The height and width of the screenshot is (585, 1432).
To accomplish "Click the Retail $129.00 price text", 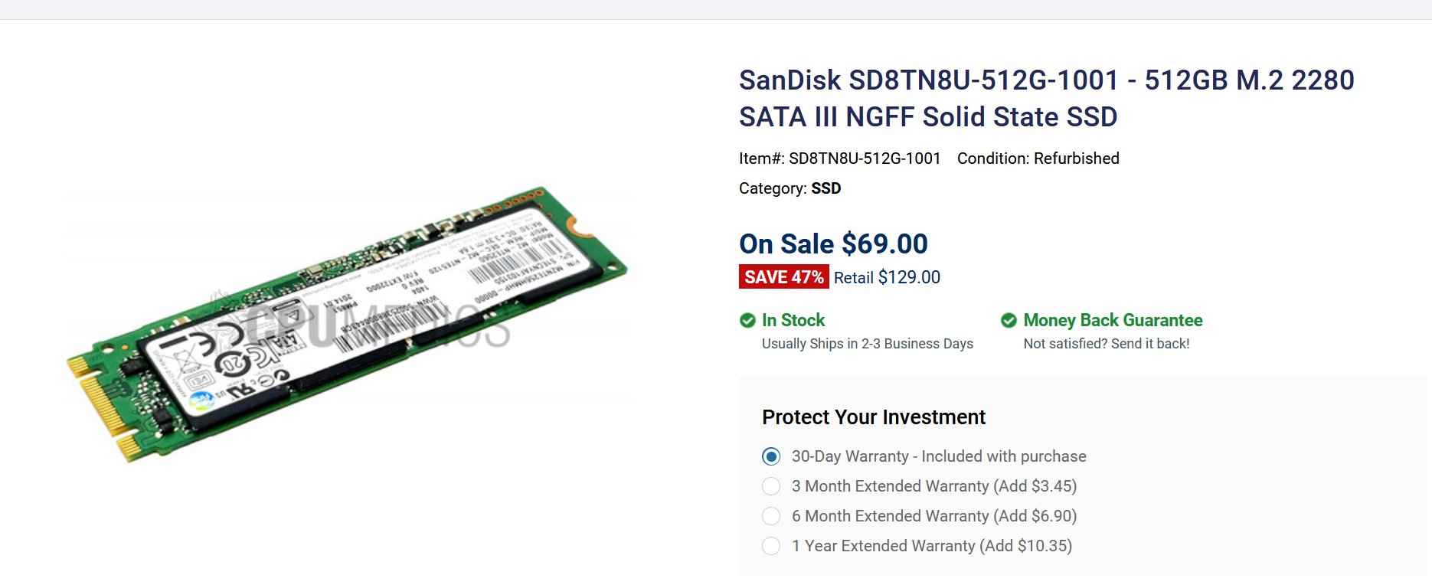I will coord(887,277).
